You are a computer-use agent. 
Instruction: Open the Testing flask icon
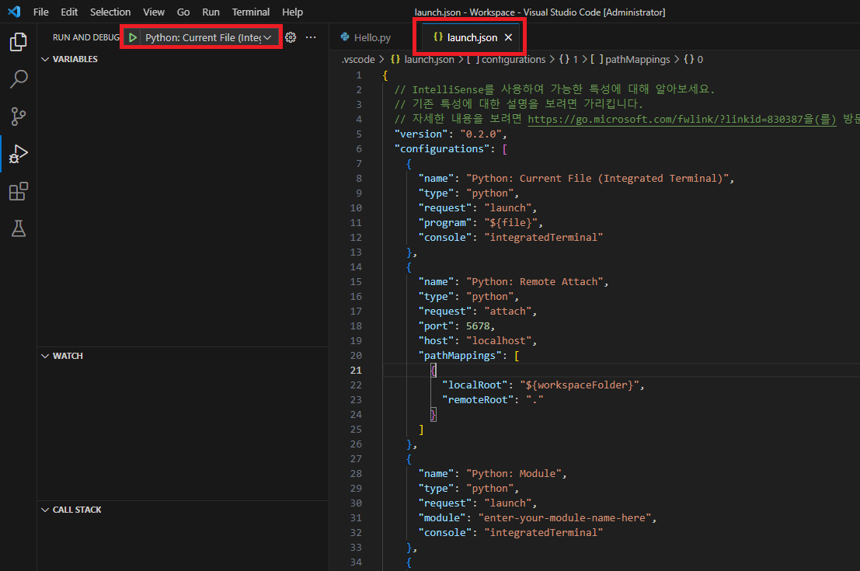coord(18,228)
